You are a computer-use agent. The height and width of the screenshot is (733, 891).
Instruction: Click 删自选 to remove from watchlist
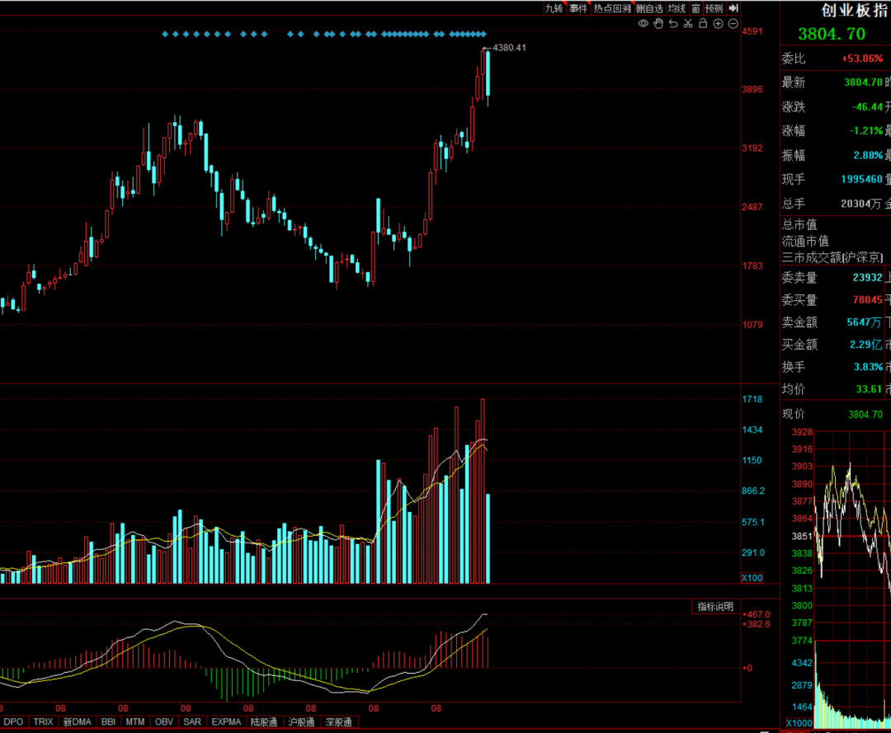pyautogui.click(x=649, y=8)
